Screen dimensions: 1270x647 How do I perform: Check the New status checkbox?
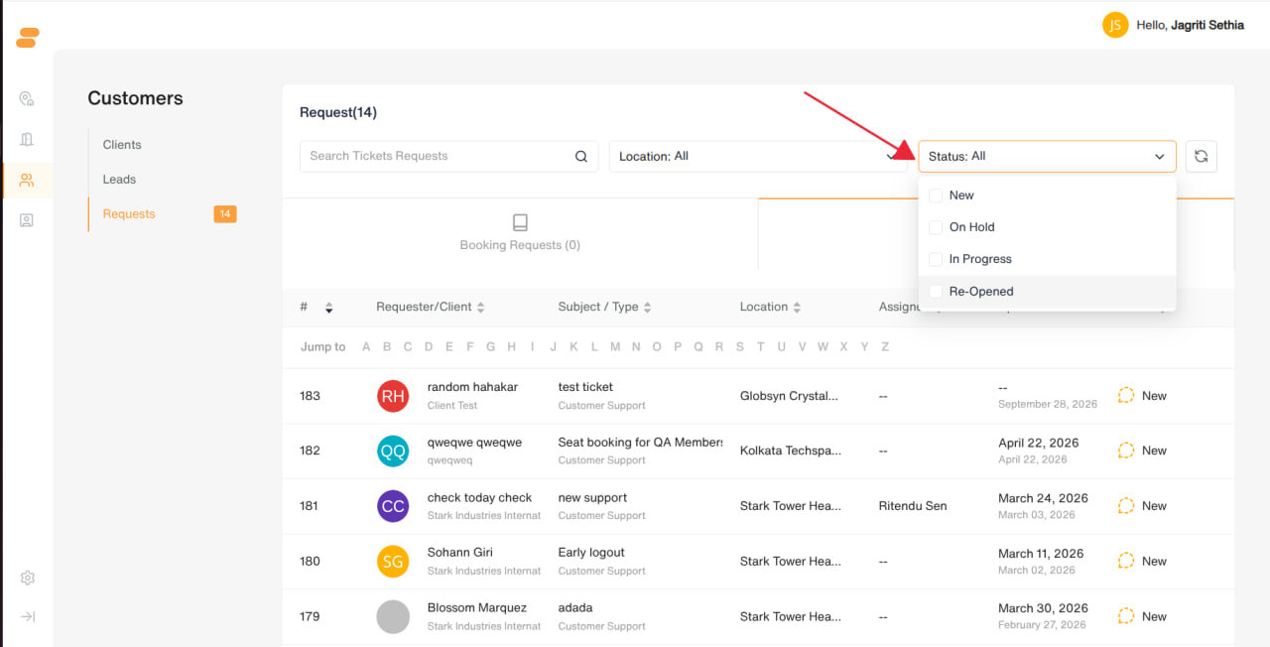(x=936, y=195)
